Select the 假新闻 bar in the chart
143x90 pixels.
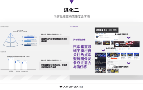(18, 65)
